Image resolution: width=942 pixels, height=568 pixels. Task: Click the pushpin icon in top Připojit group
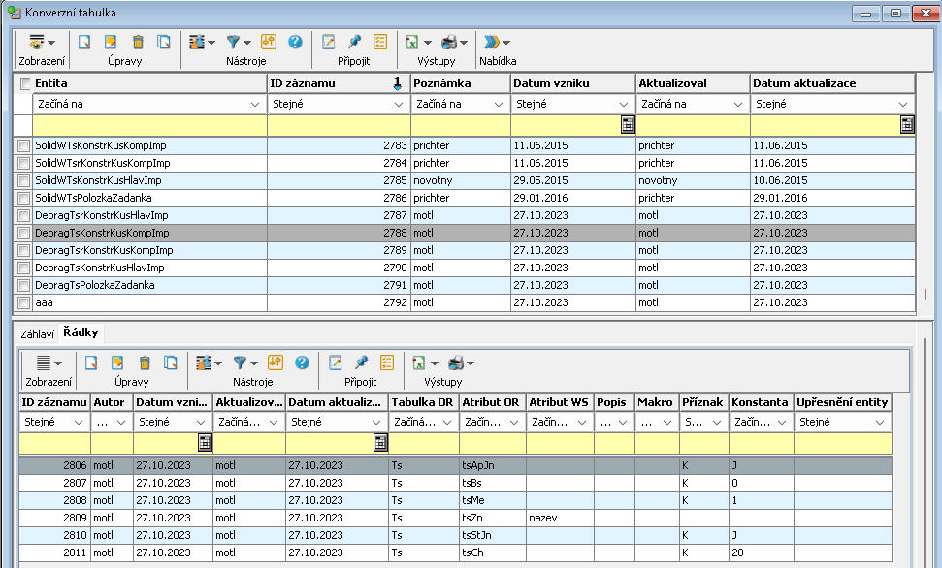tap(354, 43)
